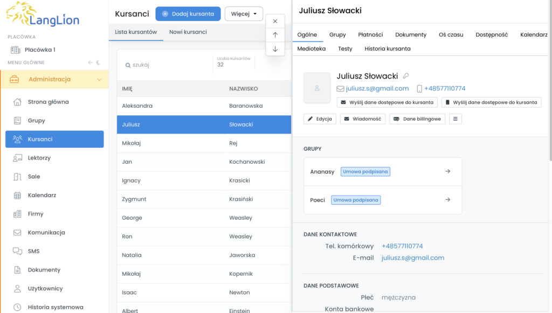552x313 pixels.
Task: Click key icon next to Juliusz Słowacki
Action: click(x=406, y=76)
